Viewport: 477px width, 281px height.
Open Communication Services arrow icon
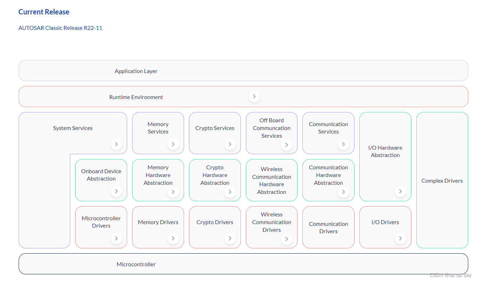(343, 144)
